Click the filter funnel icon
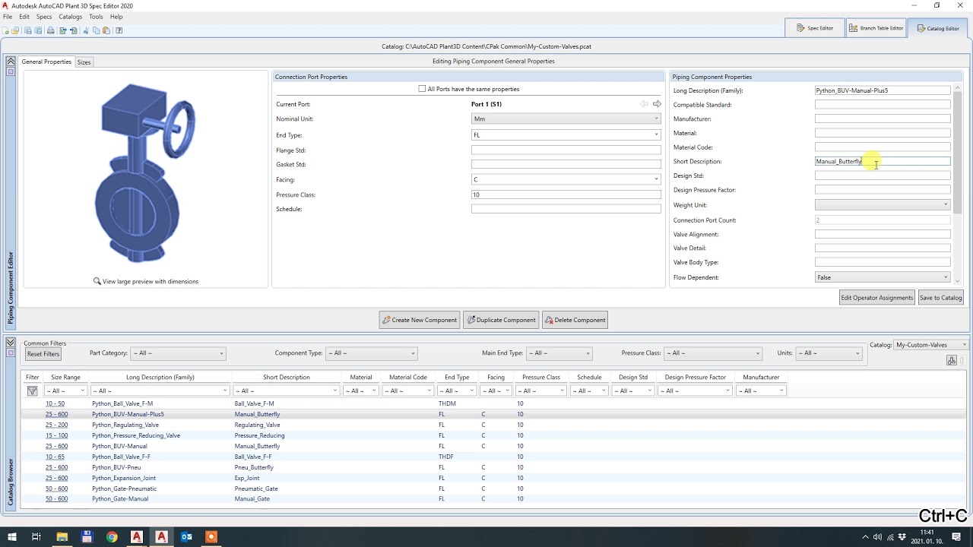Viewport: 973px width, 547px height. coord(32,391)
